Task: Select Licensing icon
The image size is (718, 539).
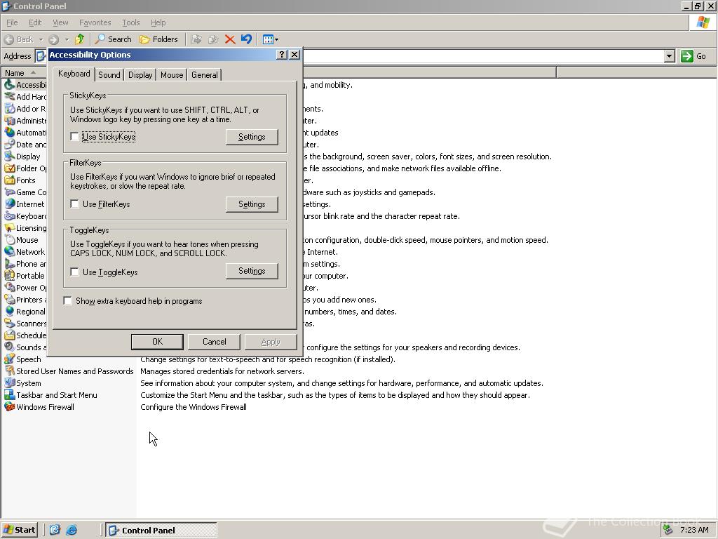Action: point(9,228)
